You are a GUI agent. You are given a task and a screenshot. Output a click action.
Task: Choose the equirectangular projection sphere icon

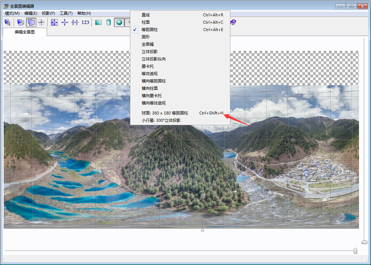pyautogui.click(x=119, y=22)
